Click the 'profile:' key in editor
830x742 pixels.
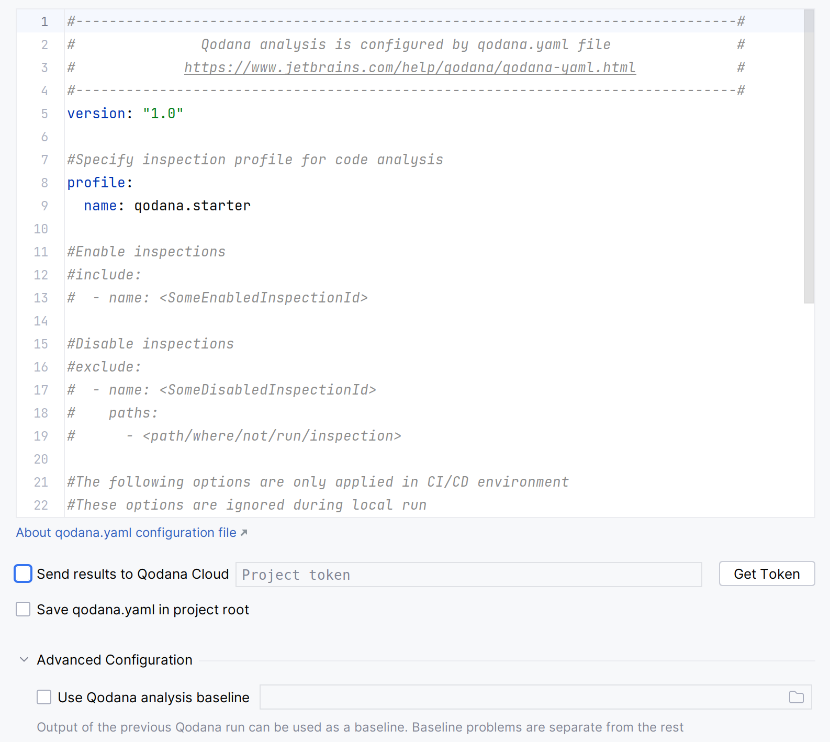[x=100, y=183]
